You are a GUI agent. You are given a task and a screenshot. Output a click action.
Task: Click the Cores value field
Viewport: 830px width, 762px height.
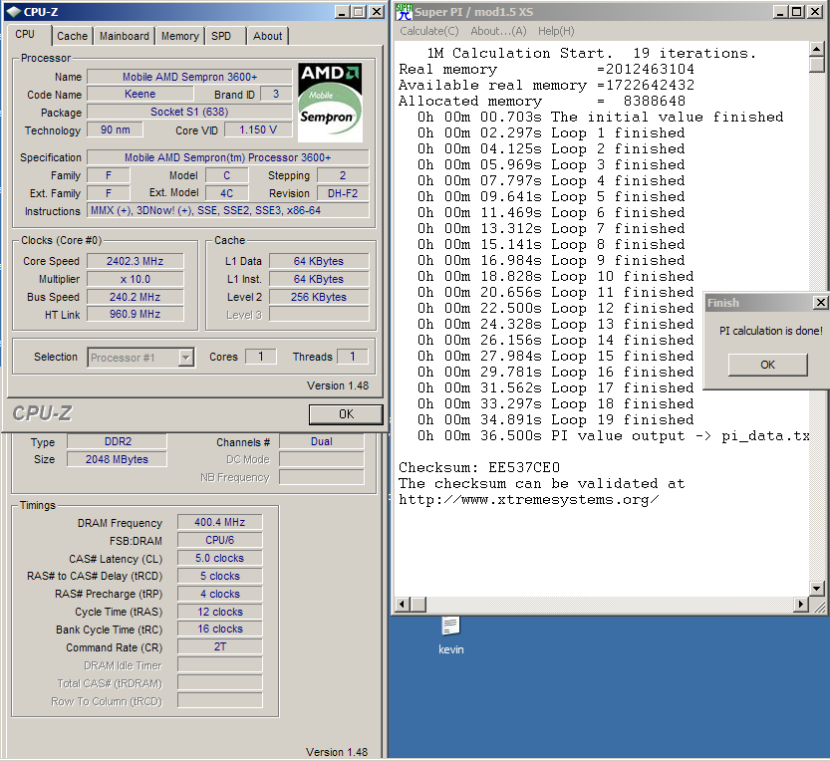point(260,357)
